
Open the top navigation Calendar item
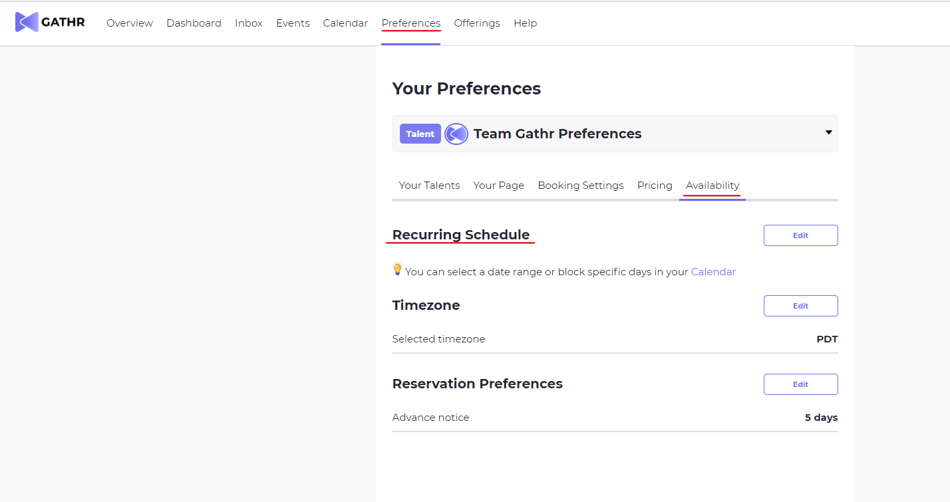345,23
